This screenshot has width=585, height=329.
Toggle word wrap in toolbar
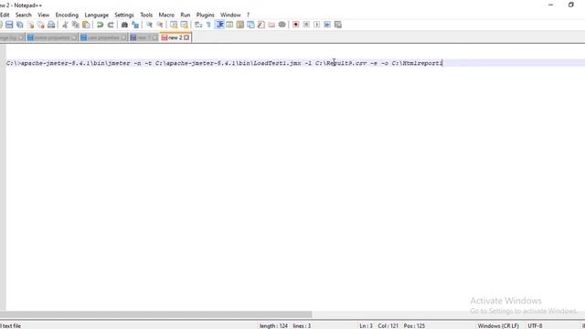(x=198, y=25)
